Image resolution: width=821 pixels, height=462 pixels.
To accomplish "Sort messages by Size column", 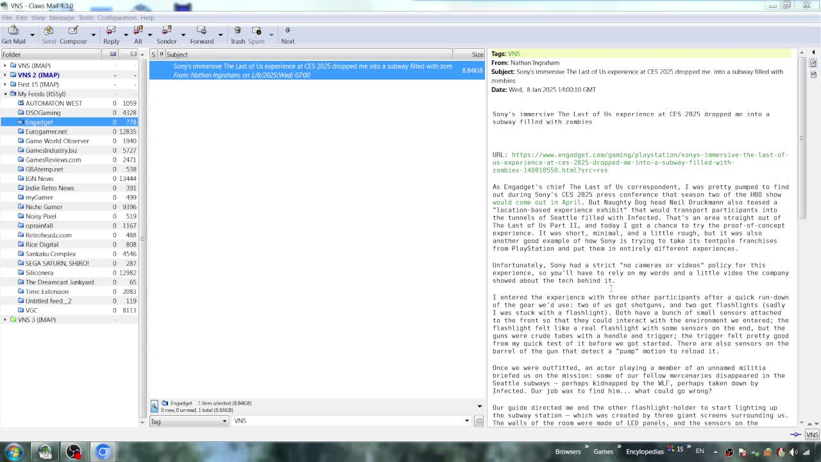I will tap(469, 55).
